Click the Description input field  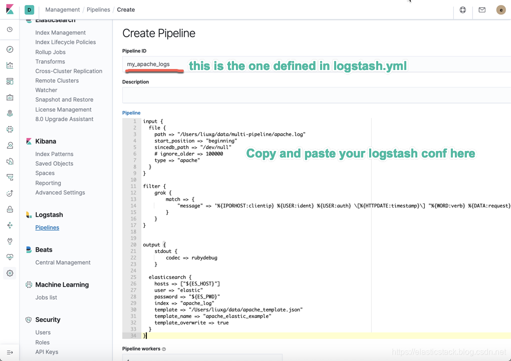(x=317, y=95)
